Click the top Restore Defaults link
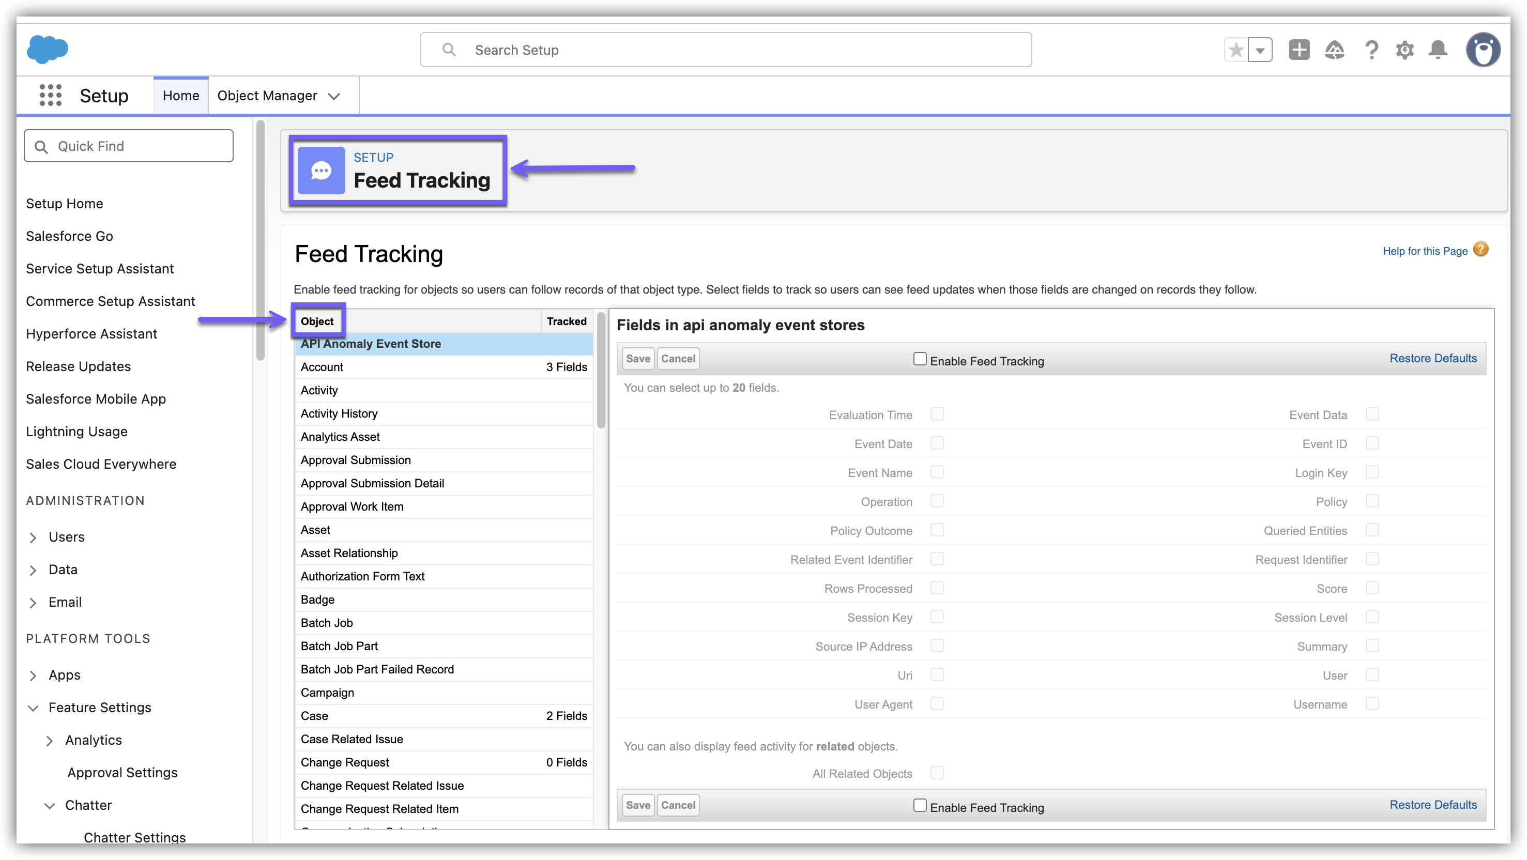 click(1433, 359)
